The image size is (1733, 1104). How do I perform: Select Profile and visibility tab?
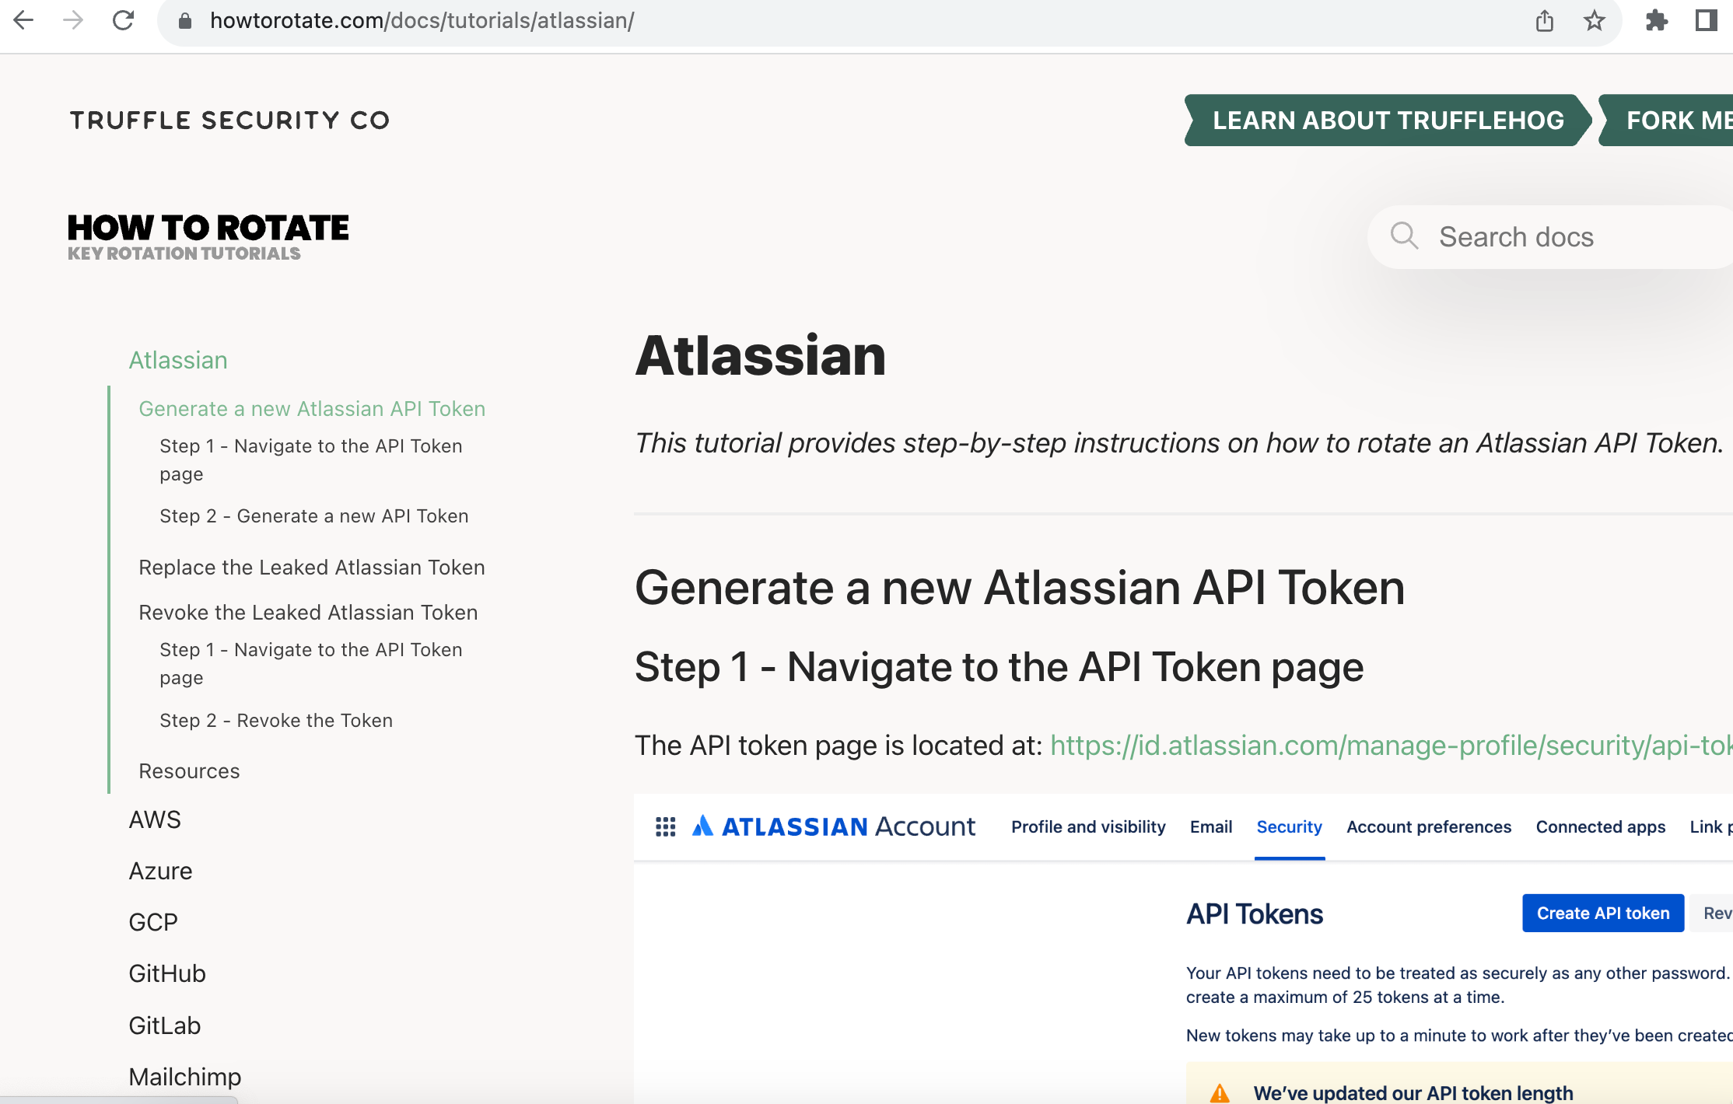(x=1088, y=826)
